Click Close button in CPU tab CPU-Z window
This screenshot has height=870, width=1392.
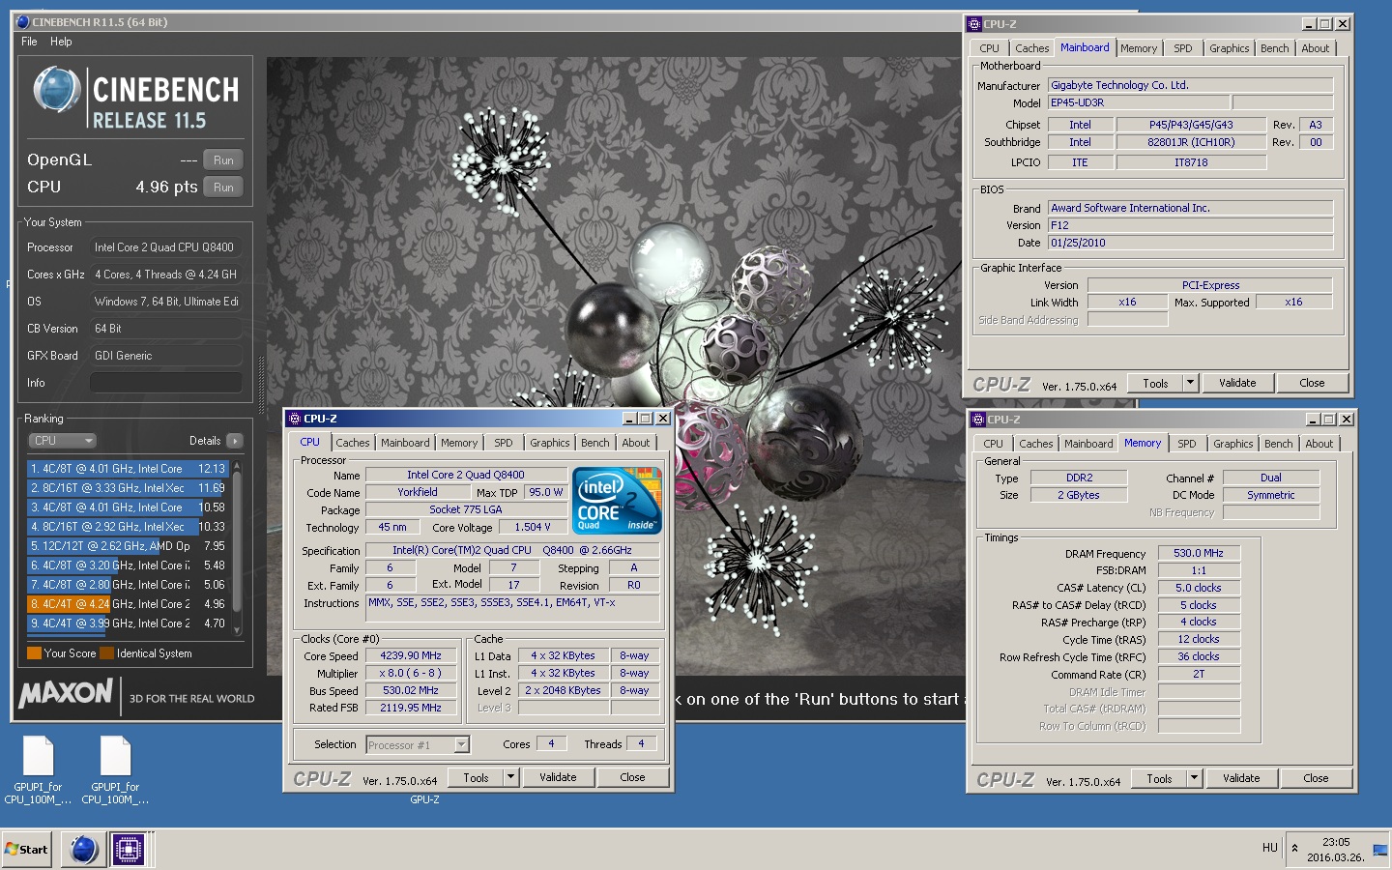pos(632,777)
